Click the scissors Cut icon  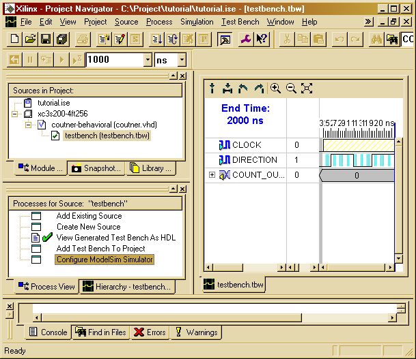287,39
